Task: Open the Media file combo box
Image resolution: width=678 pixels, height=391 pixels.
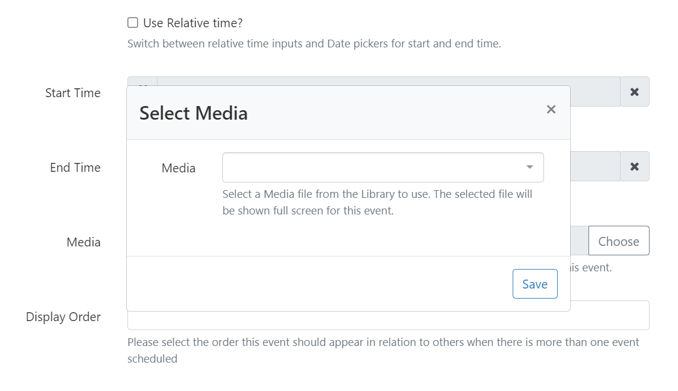Action: [x=373, y=168]
